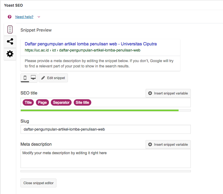Insert snippet variable for SEO title
The width and height of the screenshot is (223, 194).
click(168, 93)
